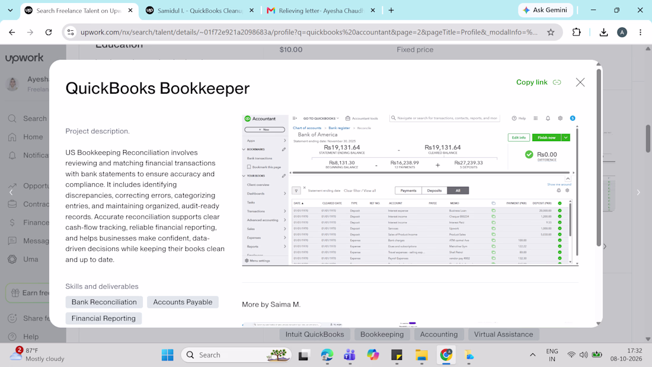The width and height of the screenshot is (652, 367).
Task: Open Microsoft Edge from the taskbar
Action: point(327,355)
